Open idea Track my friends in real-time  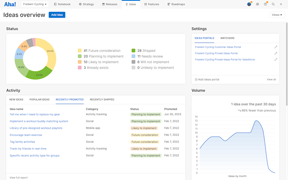tap(28, 149)
